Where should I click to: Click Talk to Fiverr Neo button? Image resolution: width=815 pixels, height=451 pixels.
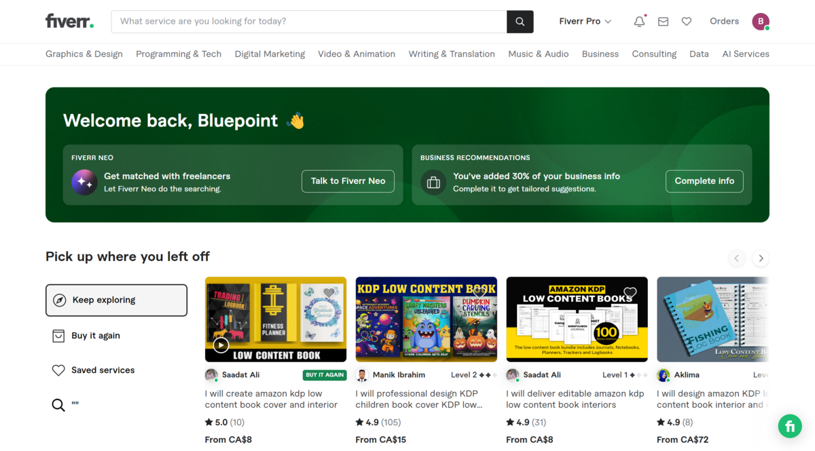[x=348, y=181]
